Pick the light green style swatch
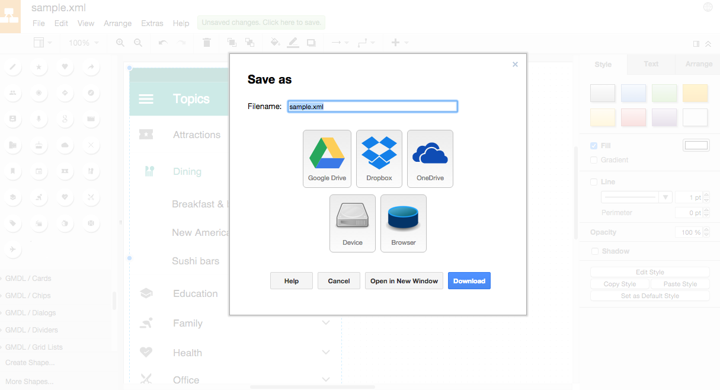720x390 pixels. pyautogui.click(x=664, y=93)
